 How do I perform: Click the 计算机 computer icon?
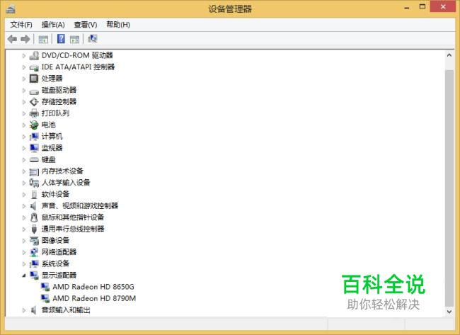(34, 137)
